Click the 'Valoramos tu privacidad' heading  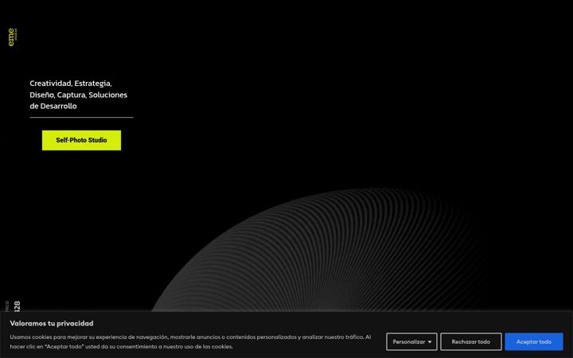click(52, 323)
